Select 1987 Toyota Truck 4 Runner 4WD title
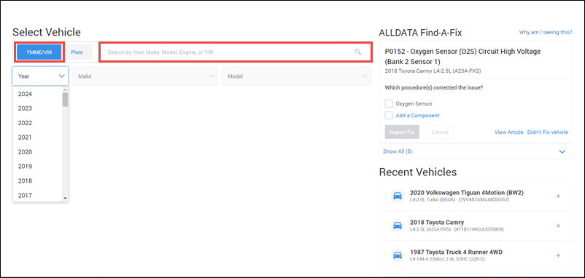This screenshot has width=585, height=278. pyautogui.click(x=456, y=253)
